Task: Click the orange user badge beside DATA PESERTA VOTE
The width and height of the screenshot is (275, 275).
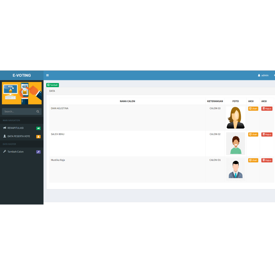Action: point(38,137)
